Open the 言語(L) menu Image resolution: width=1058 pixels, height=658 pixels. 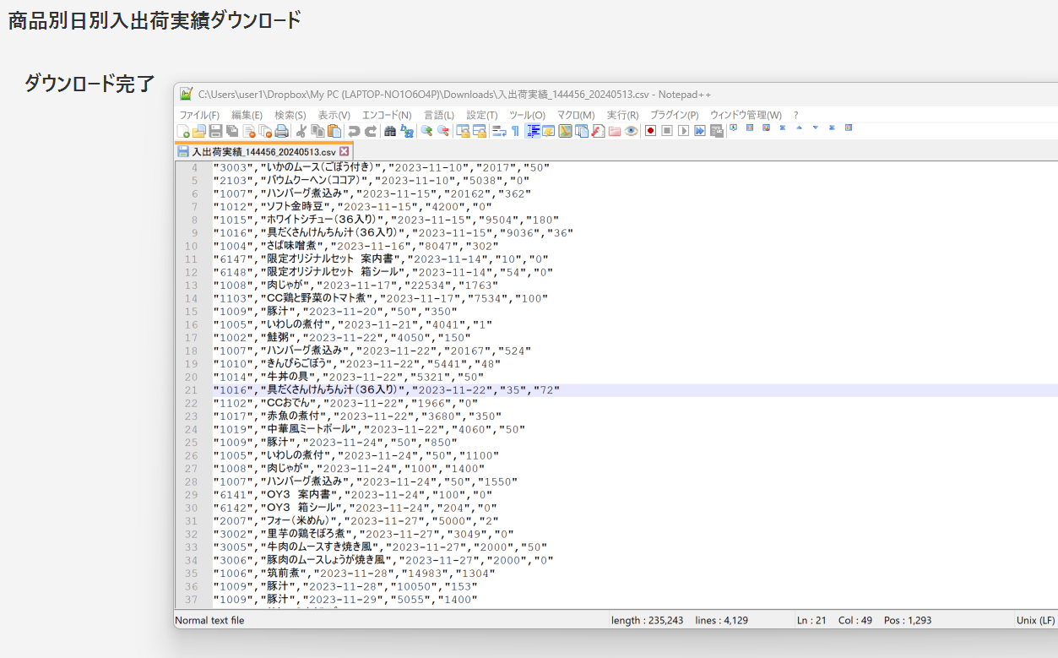click(439, 115)
